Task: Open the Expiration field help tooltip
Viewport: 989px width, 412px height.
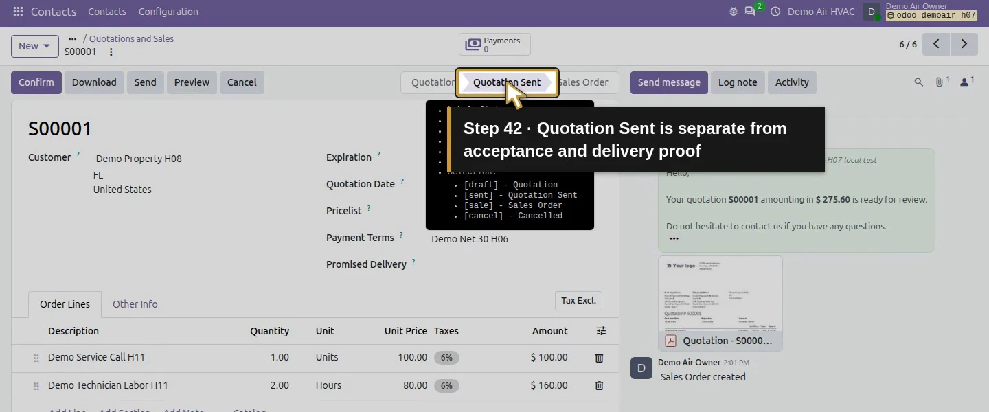Action: click(378, 155)
